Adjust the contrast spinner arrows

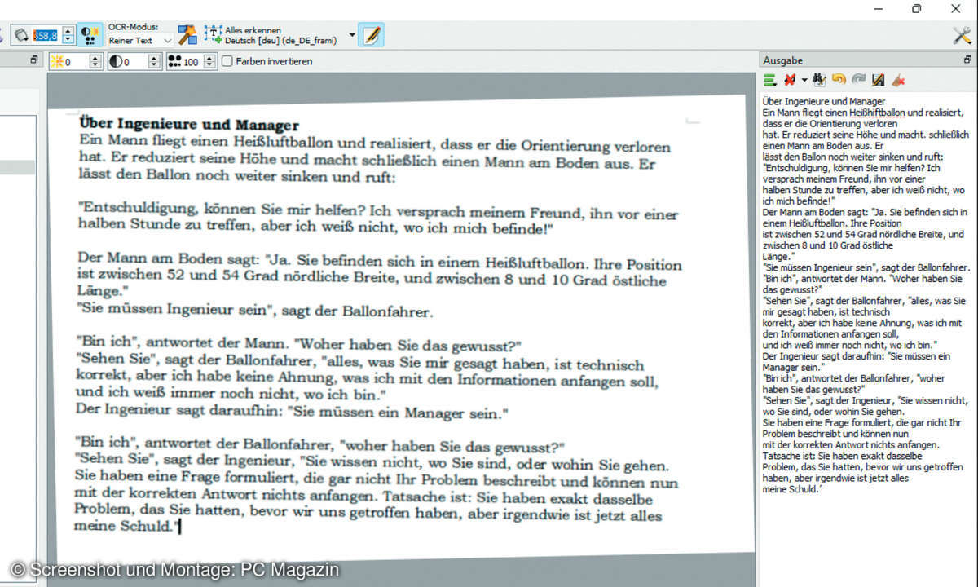pos(154,61)
